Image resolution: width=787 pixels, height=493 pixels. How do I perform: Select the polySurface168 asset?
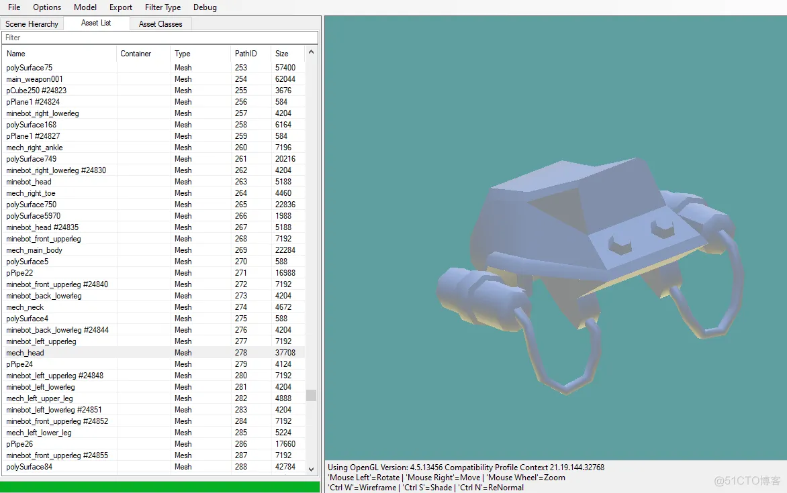(x=154, y=125)
